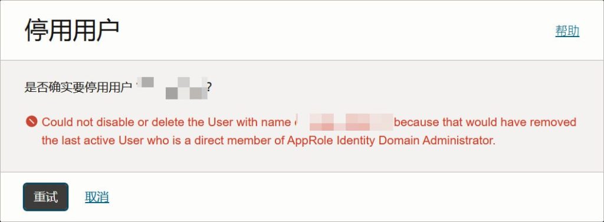Click the word "Administrator." ending the error

(459, 140)
